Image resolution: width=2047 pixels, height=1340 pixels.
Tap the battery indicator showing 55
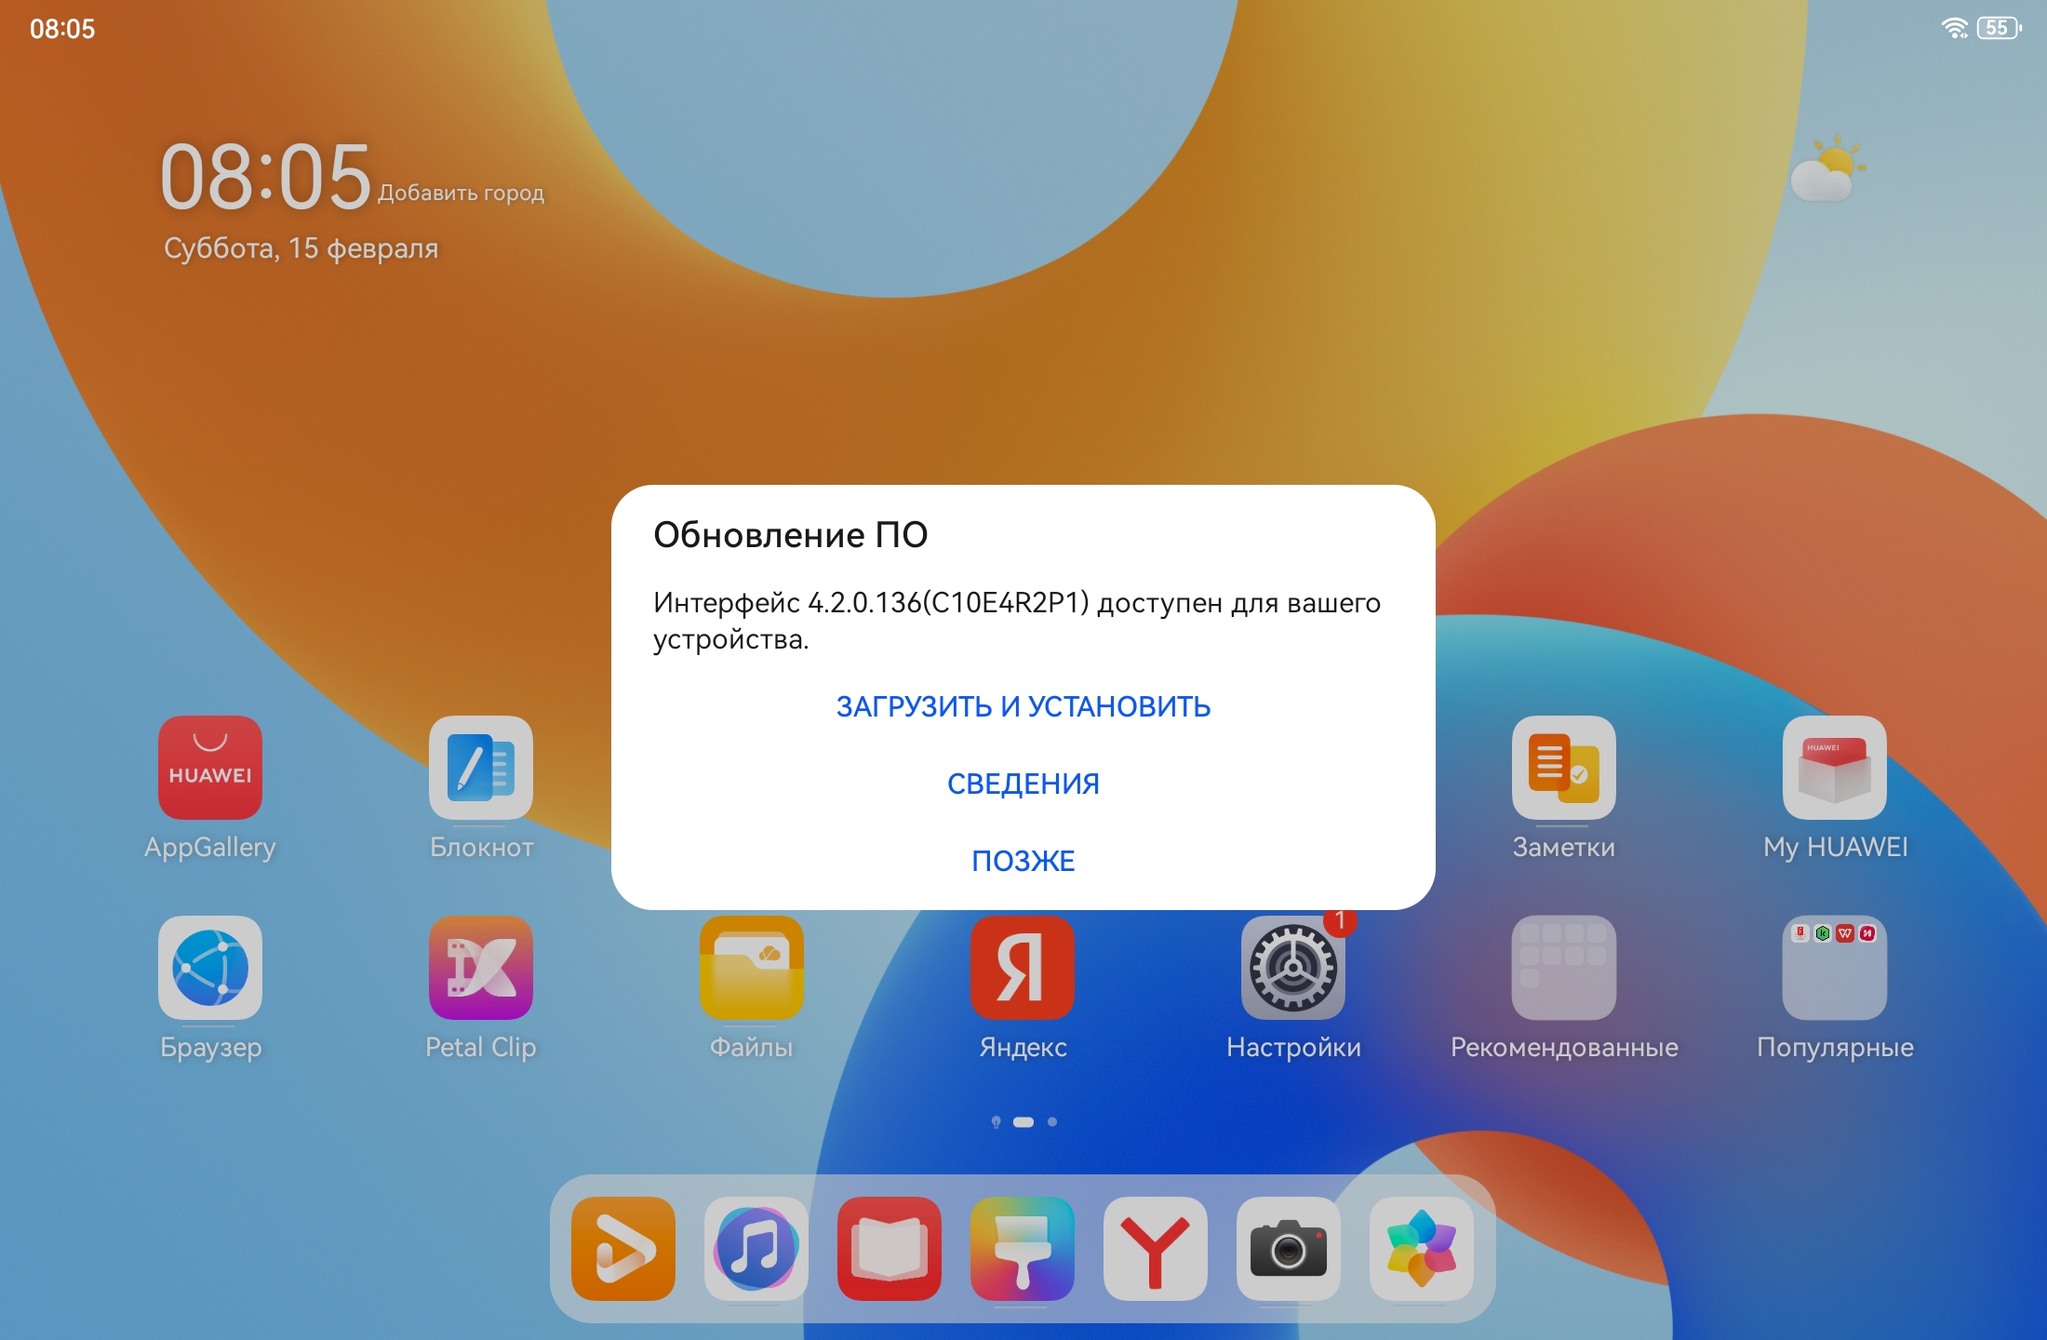[1999, 28]
